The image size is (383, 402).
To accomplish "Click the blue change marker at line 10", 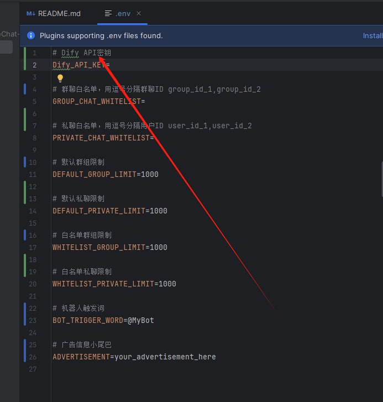I will coord(25,162).
